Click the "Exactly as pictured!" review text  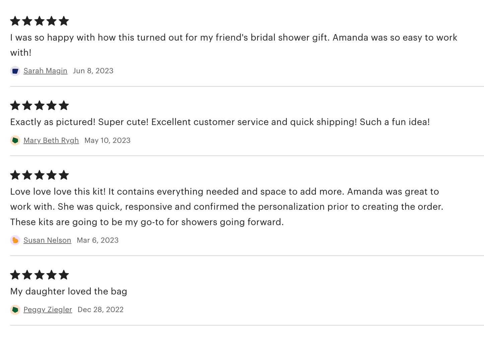220,122
